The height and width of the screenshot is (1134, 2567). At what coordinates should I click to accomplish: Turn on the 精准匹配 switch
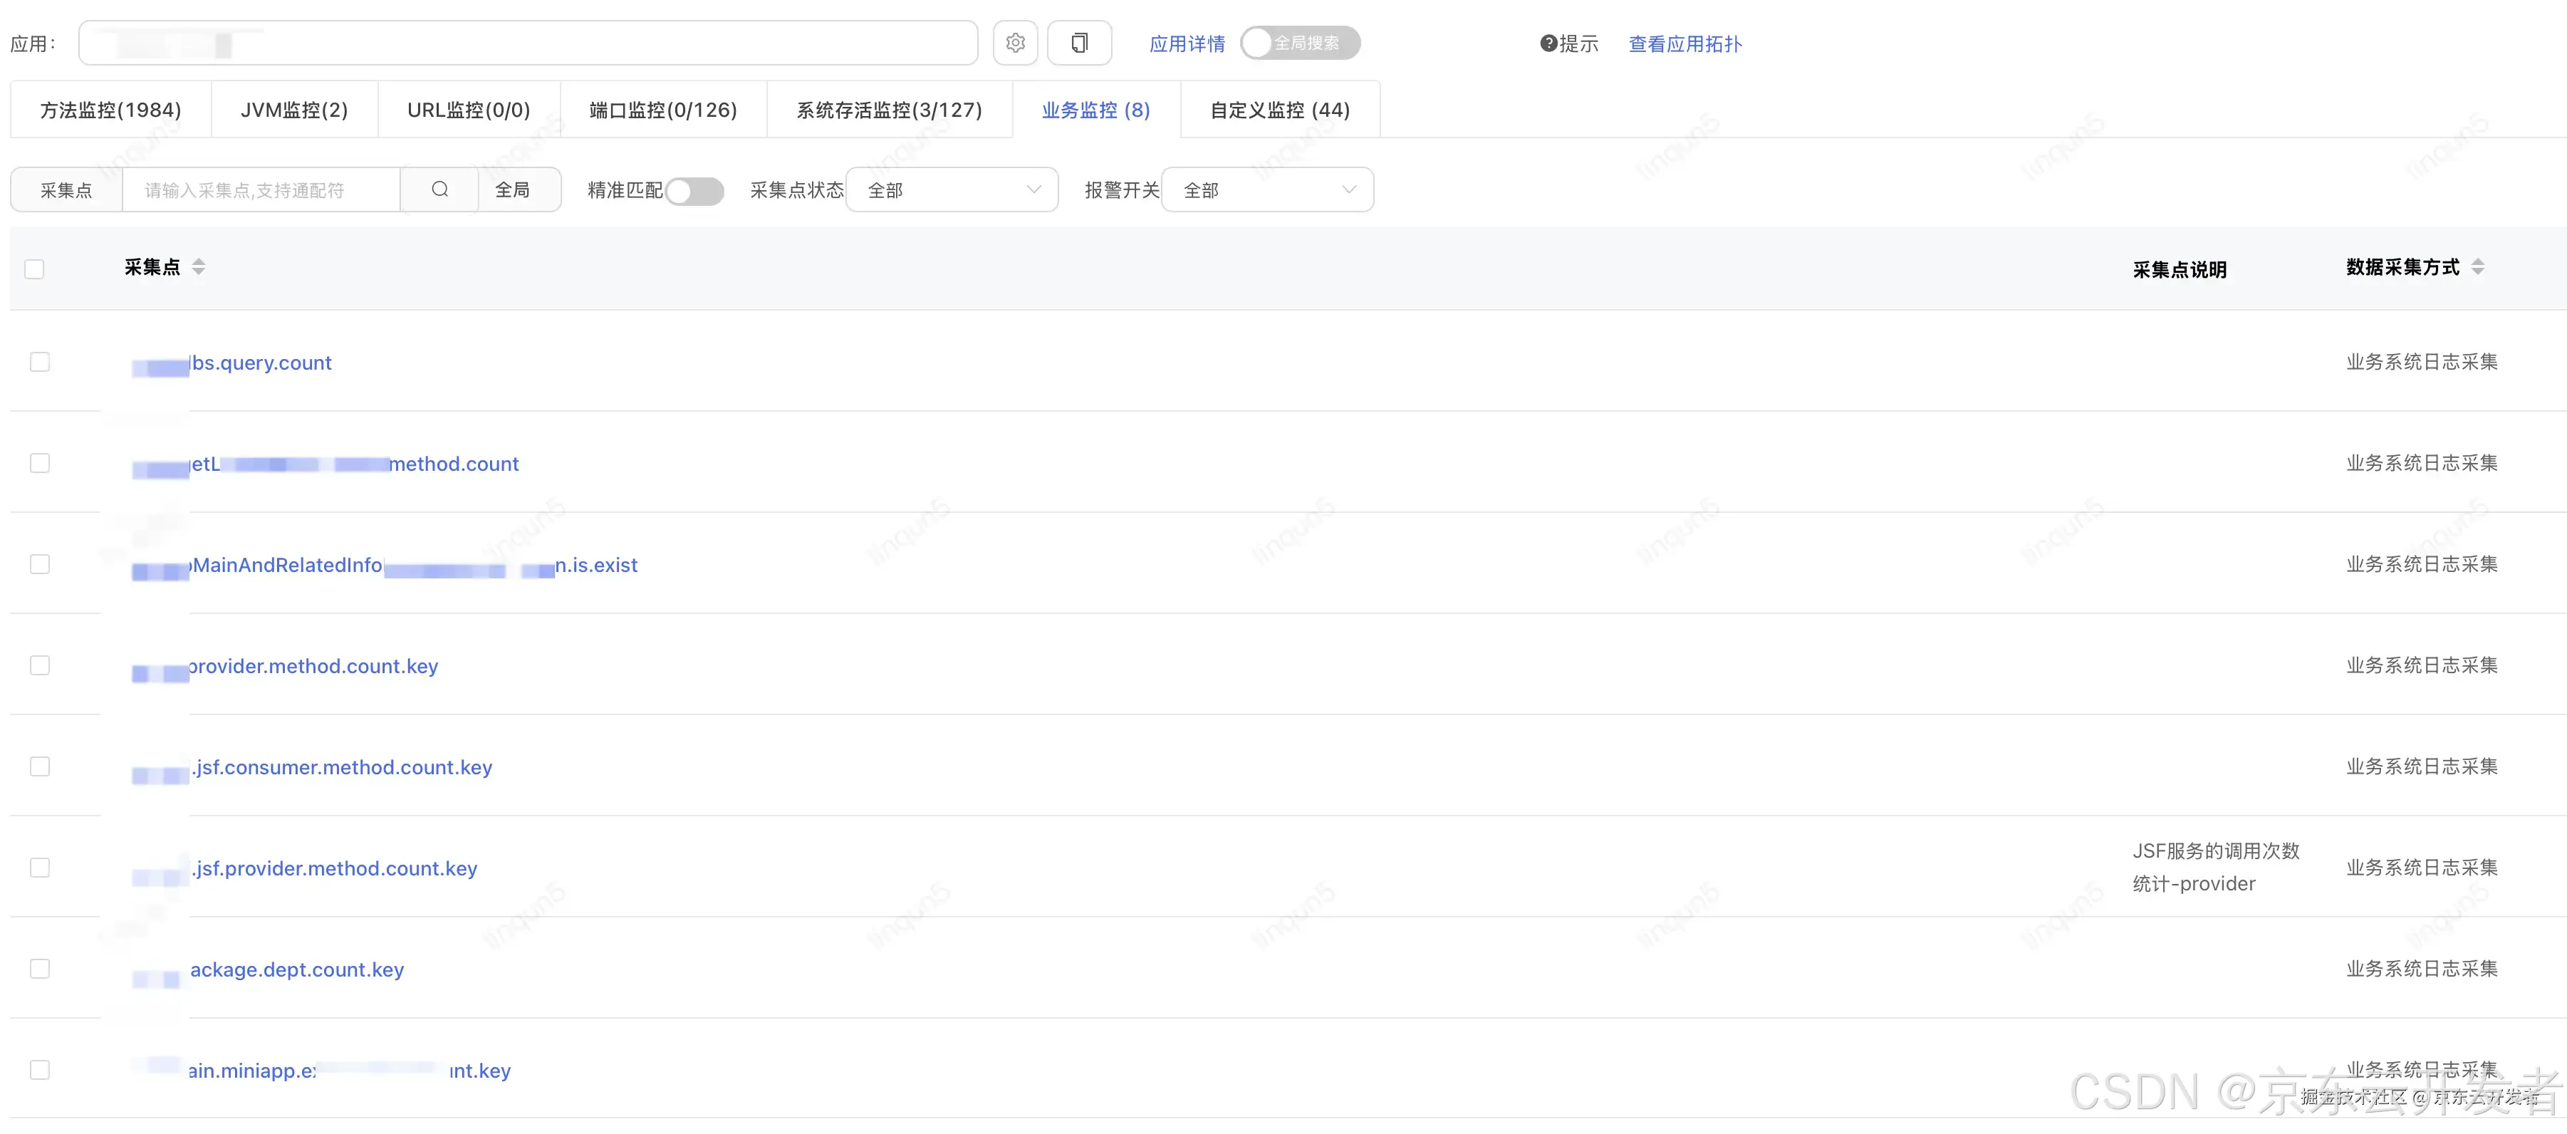click(x=694, y=190)
